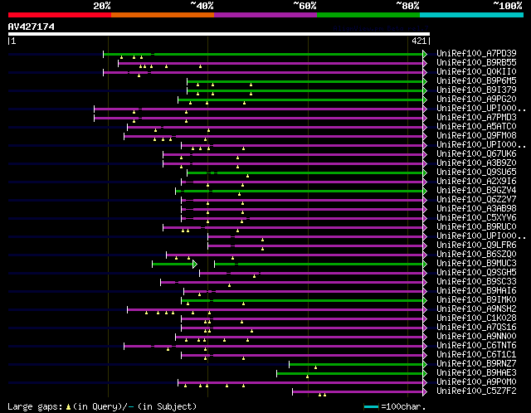Click the purple alignment bar of A9NSH2
The height and width of the screenshot is (413, 531).
tap(275, 310)
